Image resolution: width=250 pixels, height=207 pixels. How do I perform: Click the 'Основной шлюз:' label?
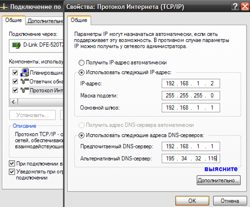click(x=100, y=108)
